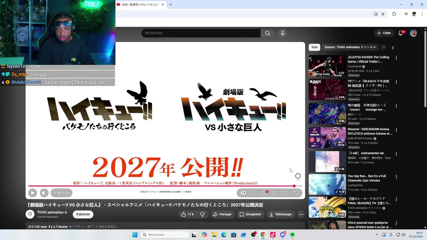Open the YouTube account avatar menu
Image resolution: width=427 pixels, height=240 pixels.
click(x=413, y=33)
